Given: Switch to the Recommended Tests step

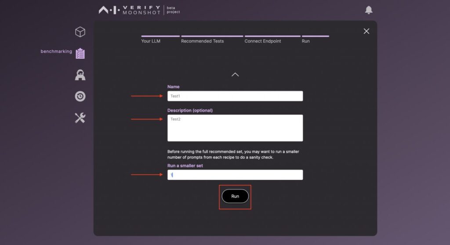Looking at the screenshot, I should [x=203, y=41].
